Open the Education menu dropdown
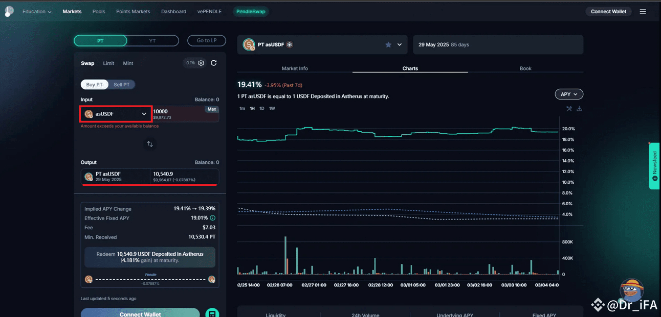 coord(37,12)
